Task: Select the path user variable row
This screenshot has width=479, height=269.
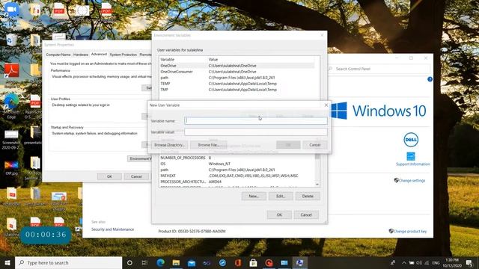Action: [x=237, y=78]
